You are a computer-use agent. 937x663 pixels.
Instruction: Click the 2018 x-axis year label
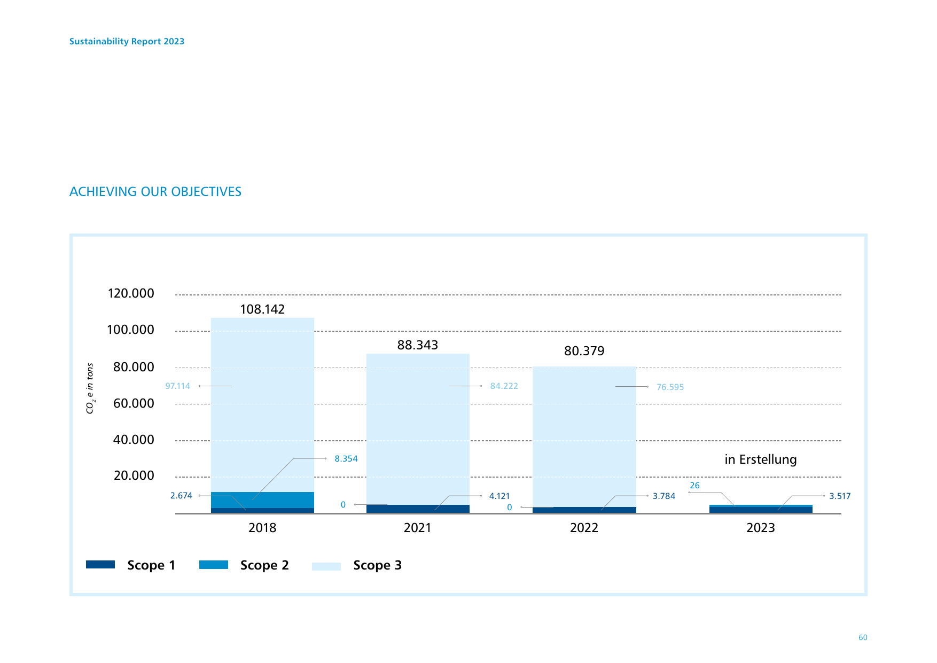pos(262,528)
